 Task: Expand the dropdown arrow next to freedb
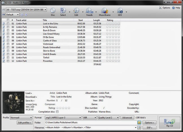point(96,12)
